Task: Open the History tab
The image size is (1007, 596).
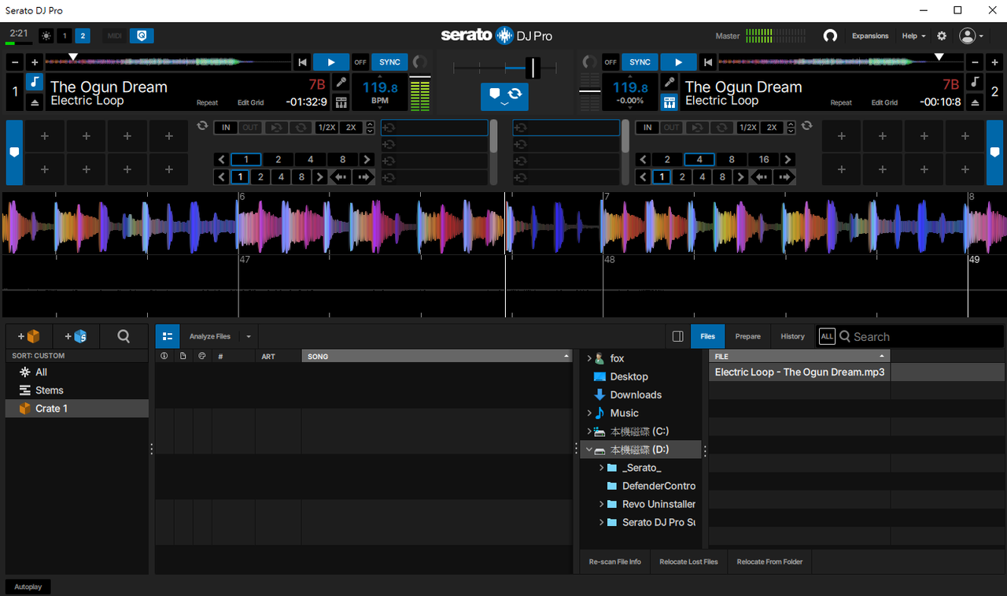Action: pos(792,336)
